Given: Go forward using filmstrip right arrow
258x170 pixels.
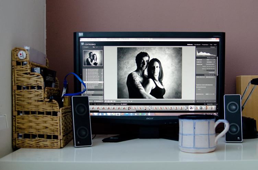Looking at the screenshot, I should point(92,104).
